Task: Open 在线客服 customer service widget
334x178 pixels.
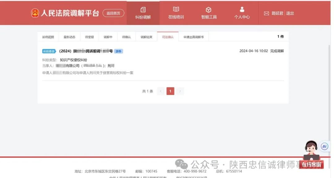Action: pos(311,155)
